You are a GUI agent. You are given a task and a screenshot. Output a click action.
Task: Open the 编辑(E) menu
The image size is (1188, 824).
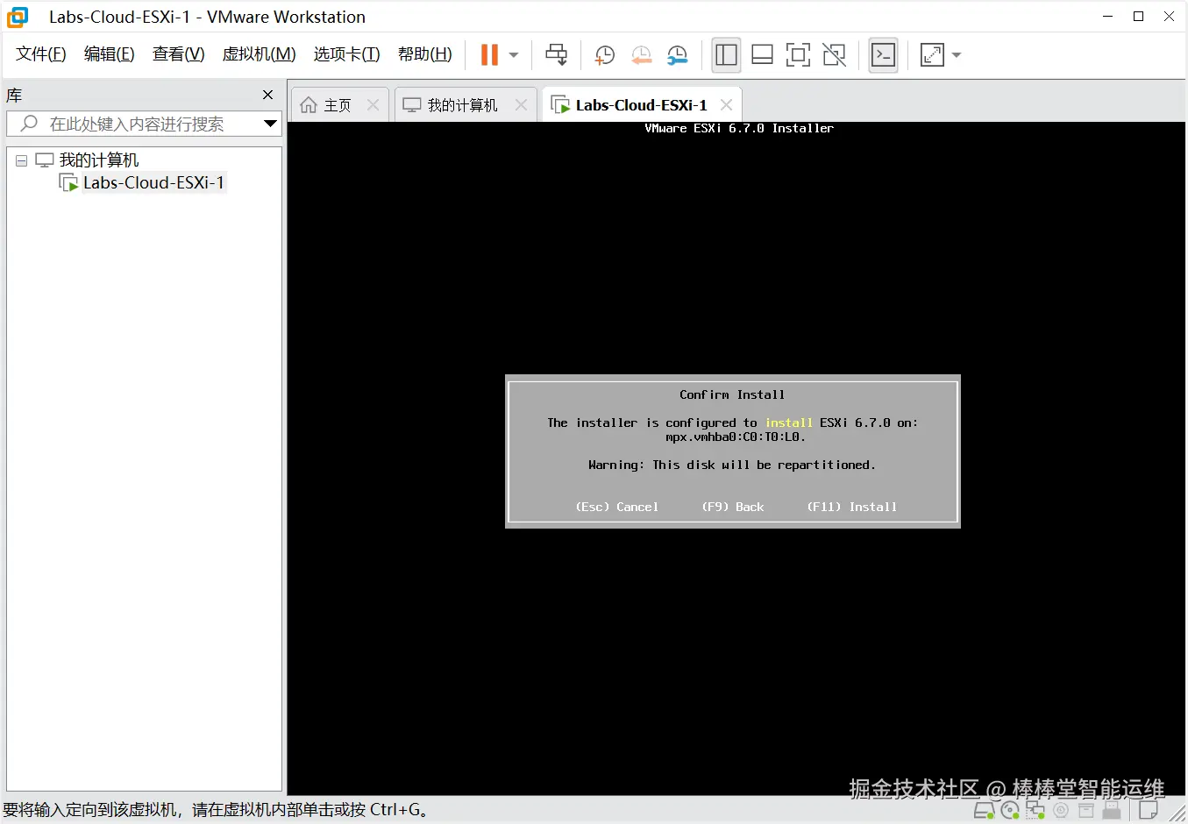(x=110, y=54)
